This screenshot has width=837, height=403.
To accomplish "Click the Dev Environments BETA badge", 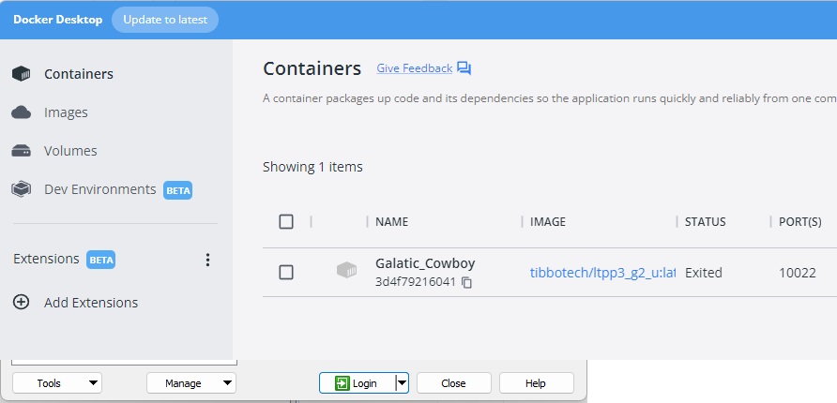I will (177, 190).
